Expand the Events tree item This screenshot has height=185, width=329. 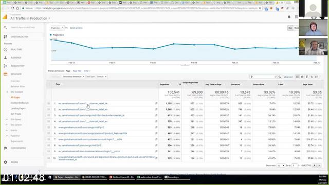[7, 130]
